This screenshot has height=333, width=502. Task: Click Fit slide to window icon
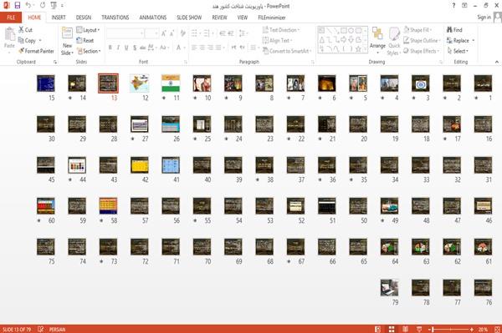coord(497,329)
